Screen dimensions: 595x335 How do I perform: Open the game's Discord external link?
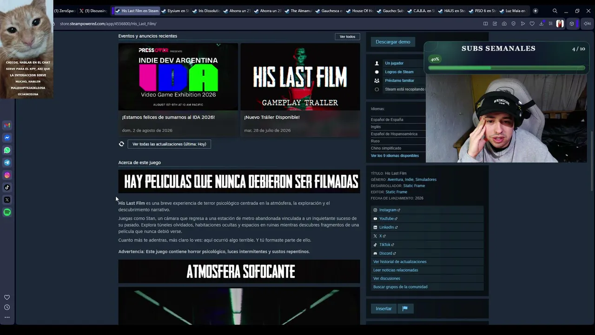coord(387,254)
